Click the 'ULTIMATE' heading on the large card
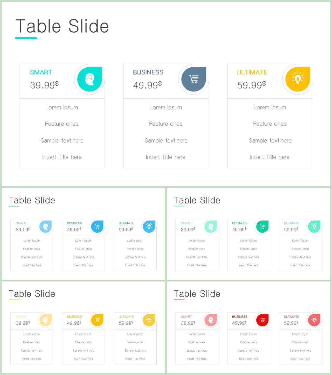 point(252,72)
